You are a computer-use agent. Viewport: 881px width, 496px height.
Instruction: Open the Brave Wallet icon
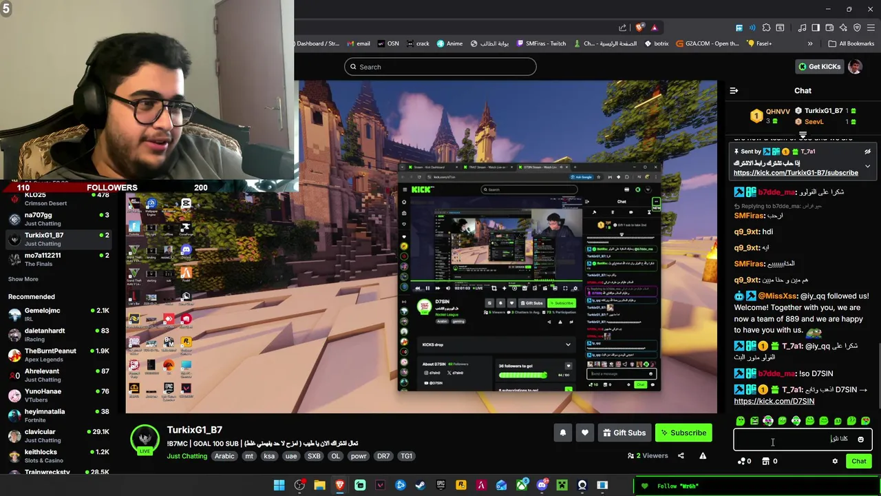click(x=829, y=28)
